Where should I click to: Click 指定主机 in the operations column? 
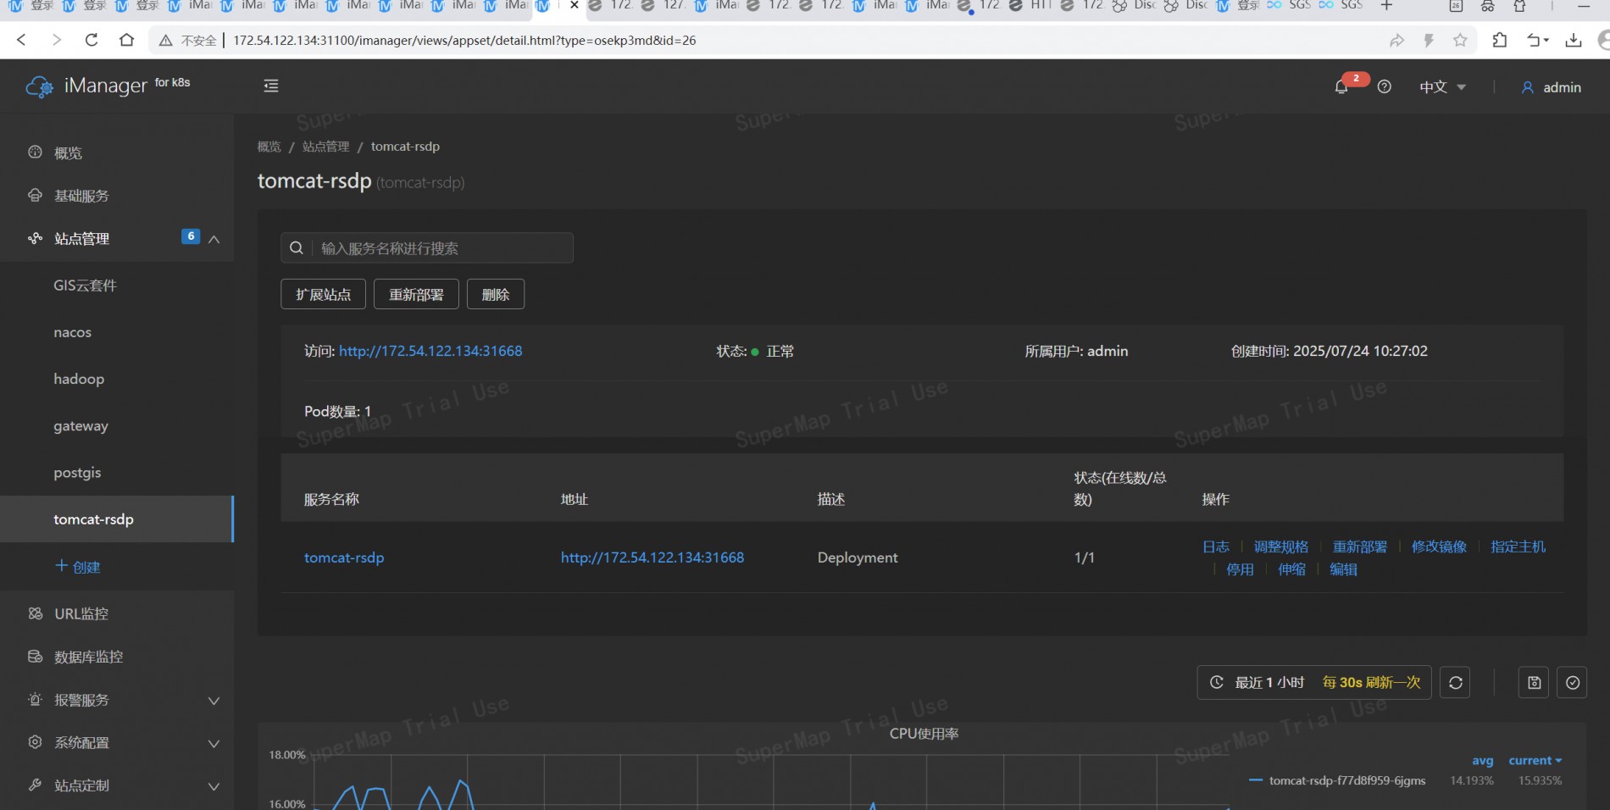tap(1518, 546)
